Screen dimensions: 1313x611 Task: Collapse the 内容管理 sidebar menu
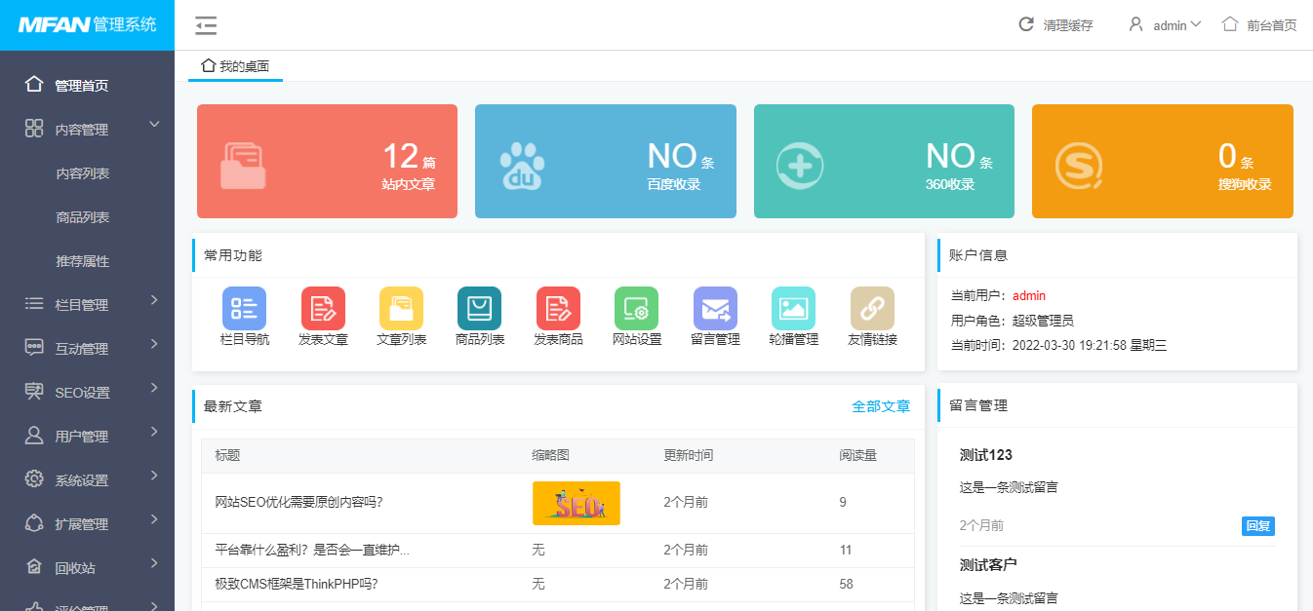[x=88, y=130]
